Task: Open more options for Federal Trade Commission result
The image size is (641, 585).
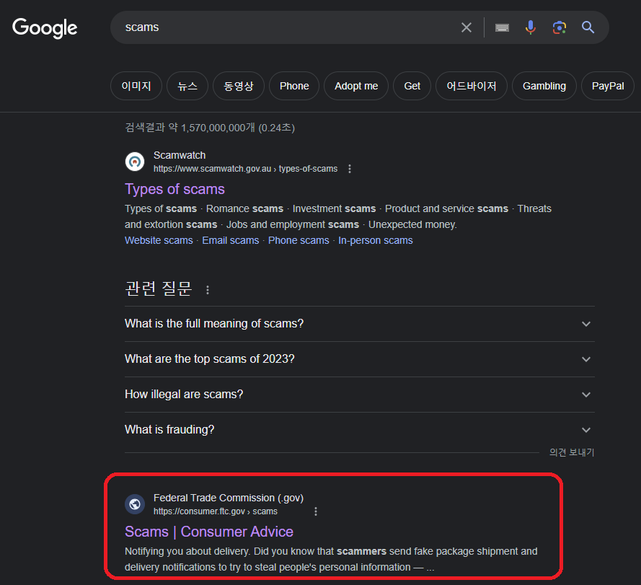Action: pos(316,511)
